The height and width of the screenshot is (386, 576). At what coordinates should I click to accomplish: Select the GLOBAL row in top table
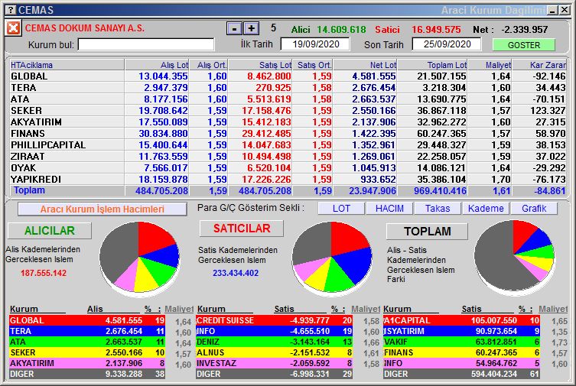coord(288,76)
